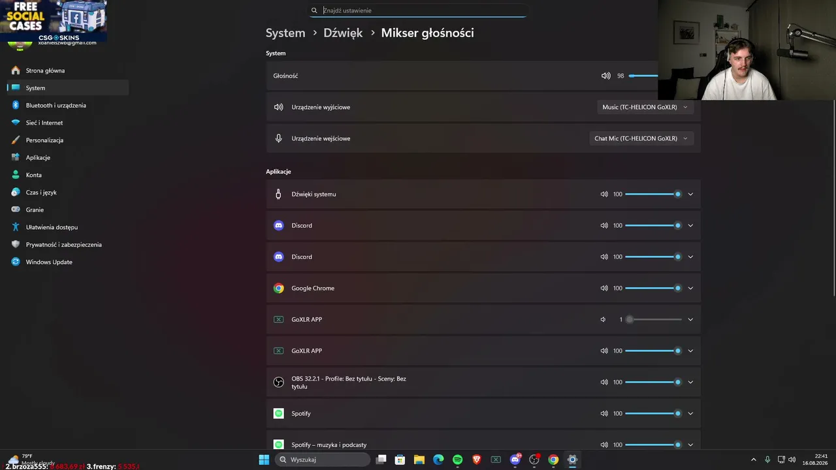Adjust the OBS 32.2.1 volume slider
Image resolution: width=836 pixels, height=470 pixels.
tap(653, 382)
